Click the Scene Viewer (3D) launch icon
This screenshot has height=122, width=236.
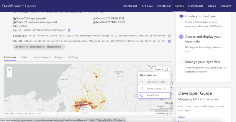coord(142,89)
